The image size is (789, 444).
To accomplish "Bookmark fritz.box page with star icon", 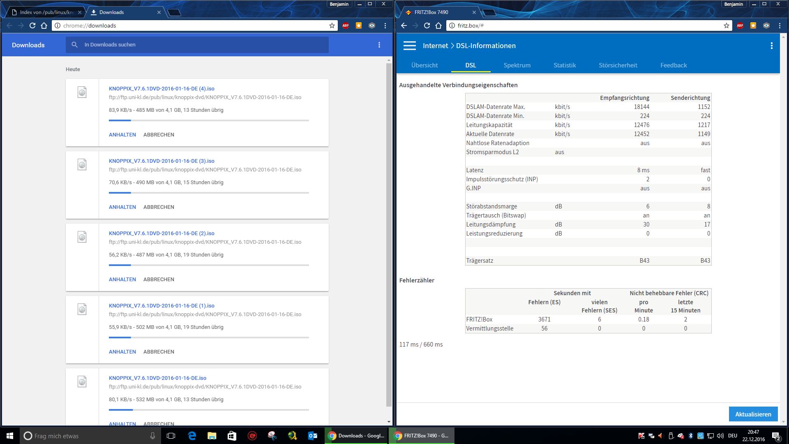I will pos(726,25).
